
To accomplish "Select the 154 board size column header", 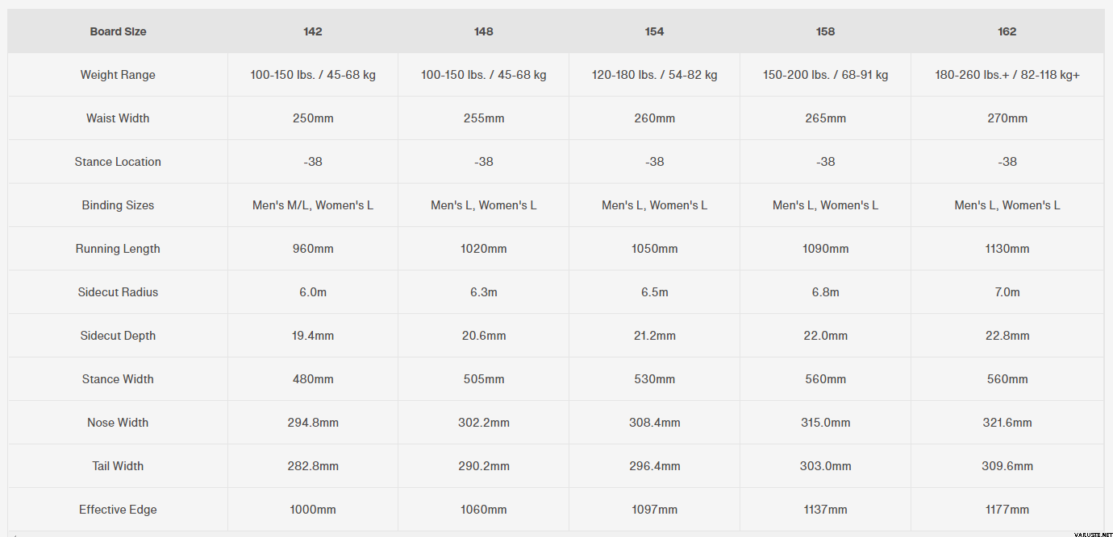I will pyautogui.click(x=655, y=31).
